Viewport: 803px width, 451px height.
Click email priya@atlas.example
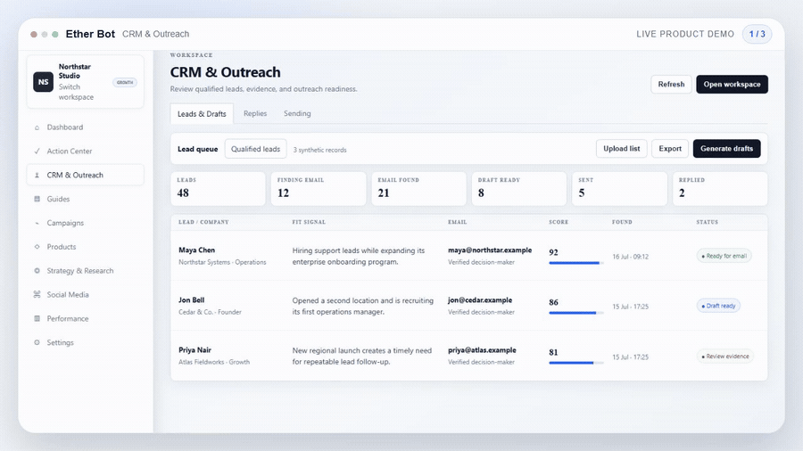click(483, 350)
